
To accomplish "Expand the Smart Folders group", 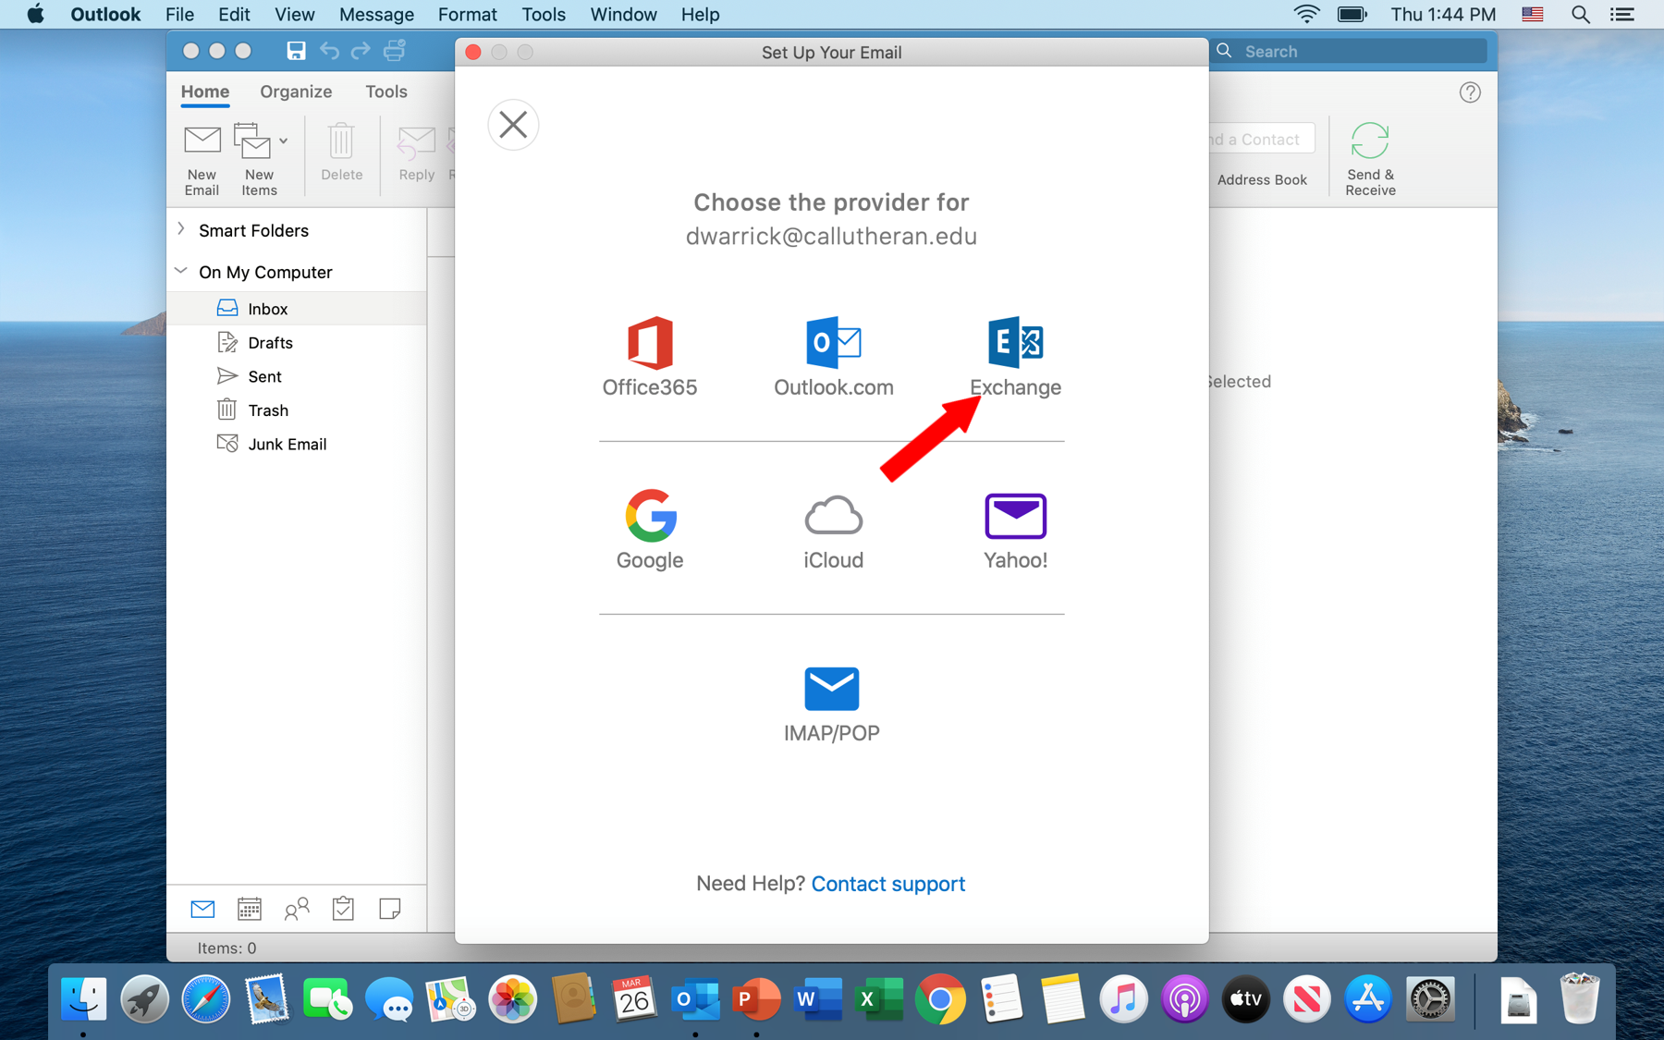I will point(181,229).
